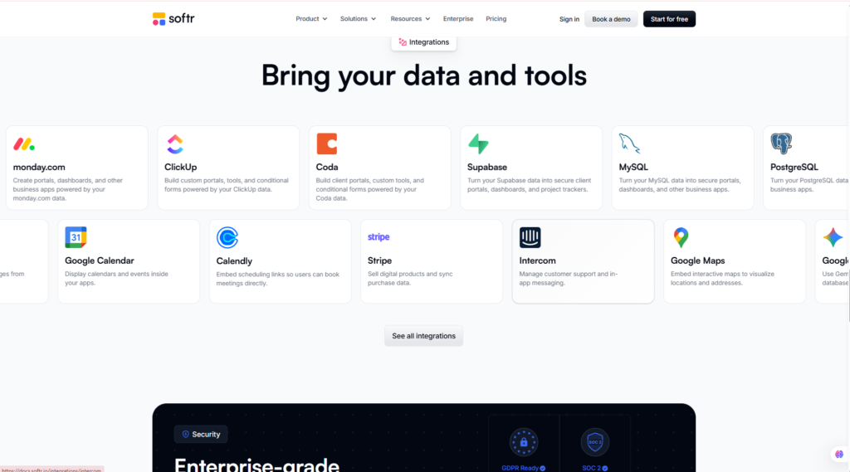The image size is (850, 472).
Task: Click the Start for free button
Action: point(669,19)
